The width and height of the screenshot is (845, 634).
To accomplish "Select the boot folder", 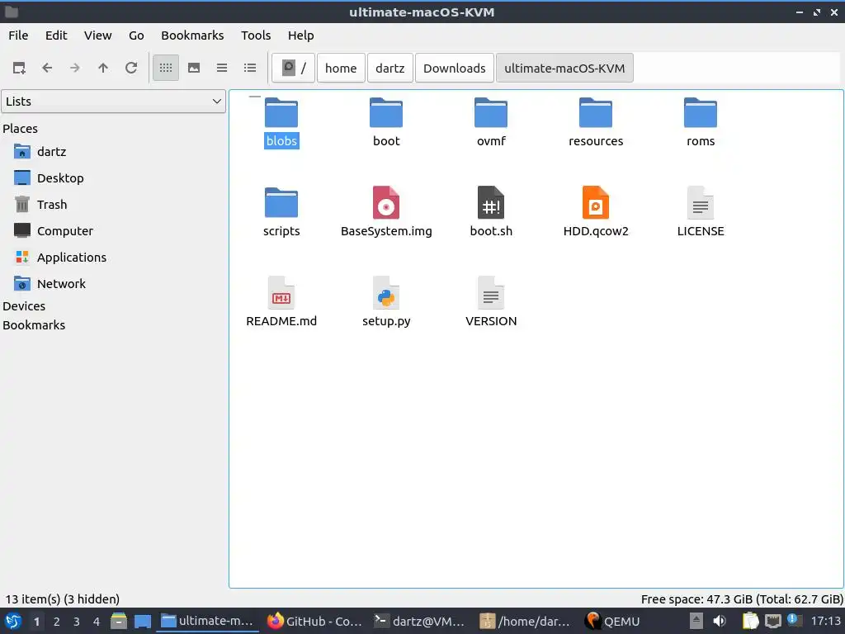I will click(386, 122).
